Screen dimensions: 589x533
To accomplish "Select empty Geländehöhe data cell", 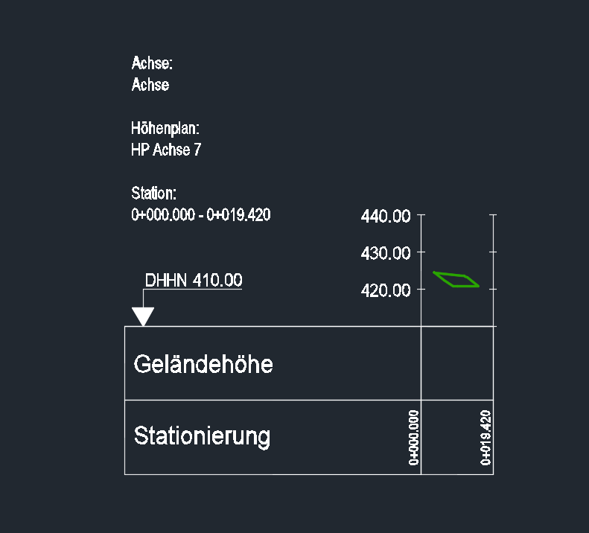I will point(457,363).
